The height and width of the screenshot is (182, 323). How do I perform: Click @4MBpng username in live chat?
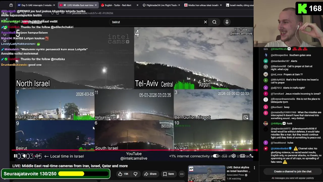pos(276,123)
